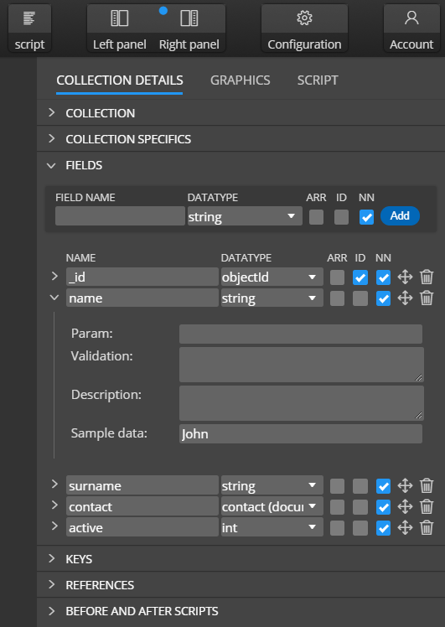This screenshot has height=627, width=445.
Task: Enable ID checkbox for contact field
Action: [x=360, y=507]
